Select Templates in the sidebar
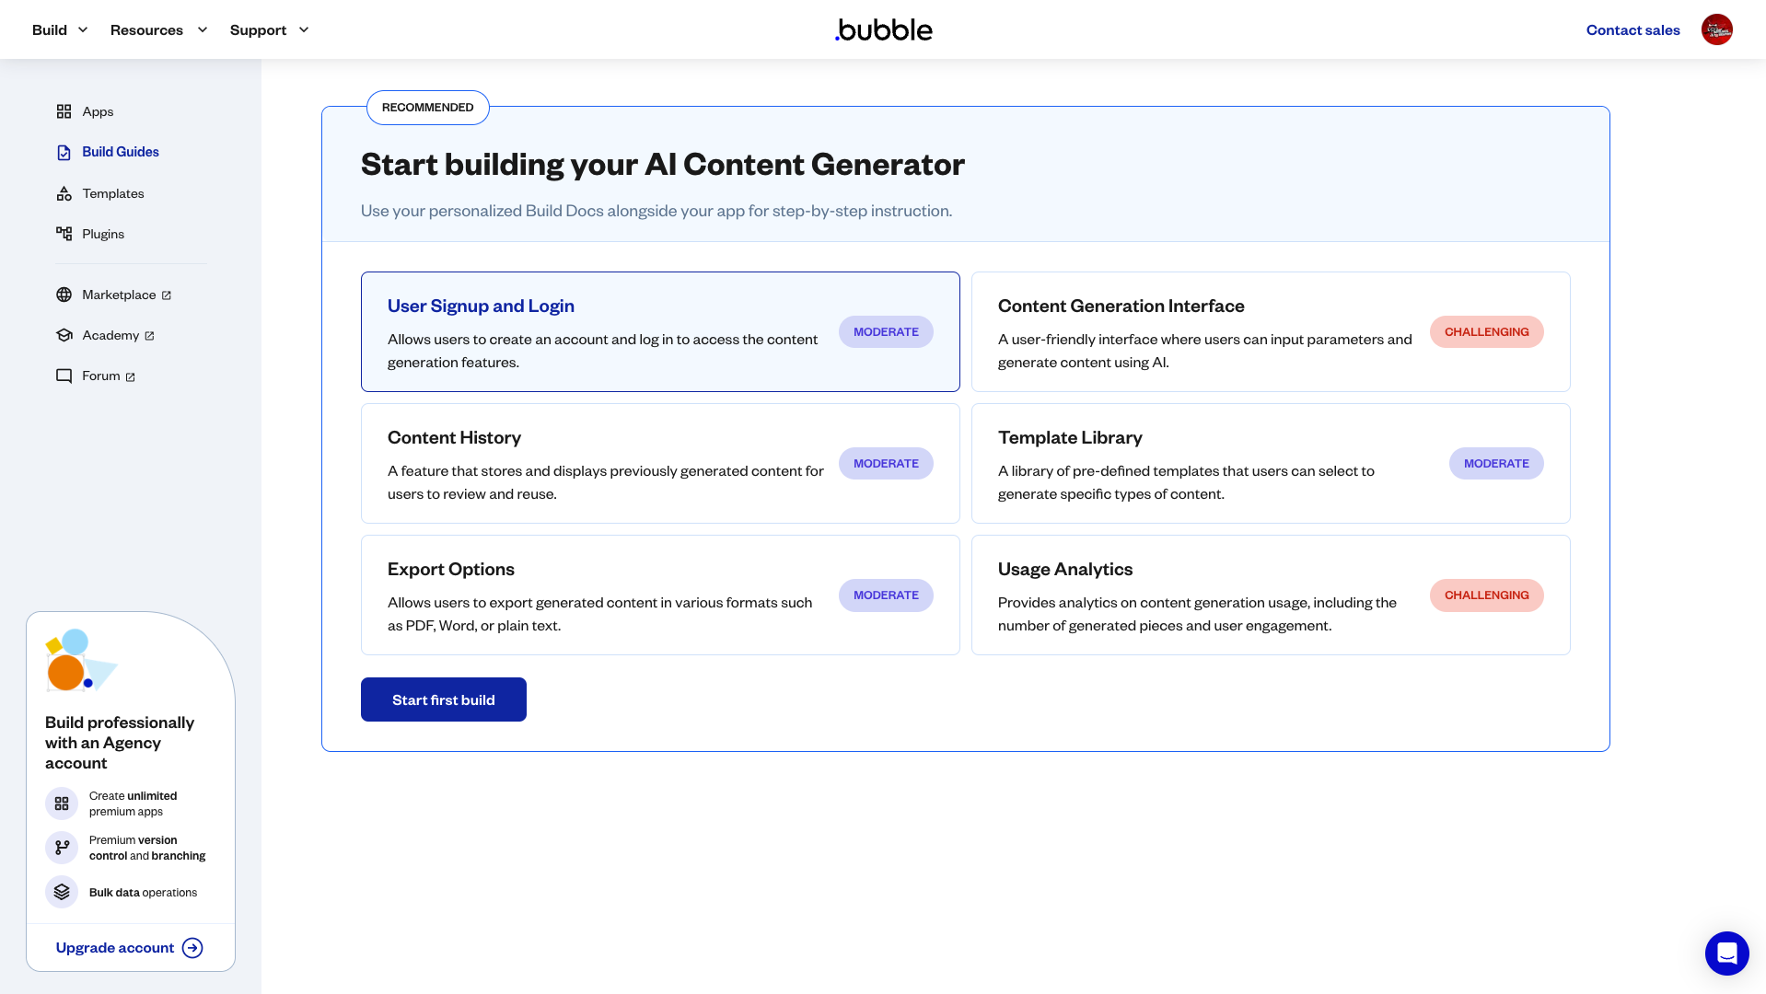The height and width of the screenshot is (994, 1766). [x=112, y=193]
